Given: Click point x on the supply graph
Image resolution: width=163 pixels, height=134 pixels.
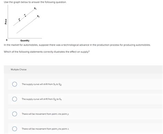Looking at the screenshot, I should point(25,16).
